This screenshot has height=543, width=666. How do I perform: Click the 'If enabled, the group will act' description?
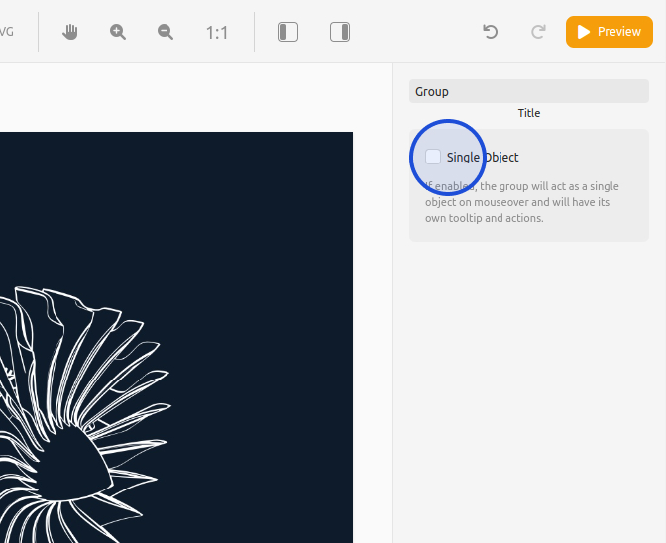521,202
